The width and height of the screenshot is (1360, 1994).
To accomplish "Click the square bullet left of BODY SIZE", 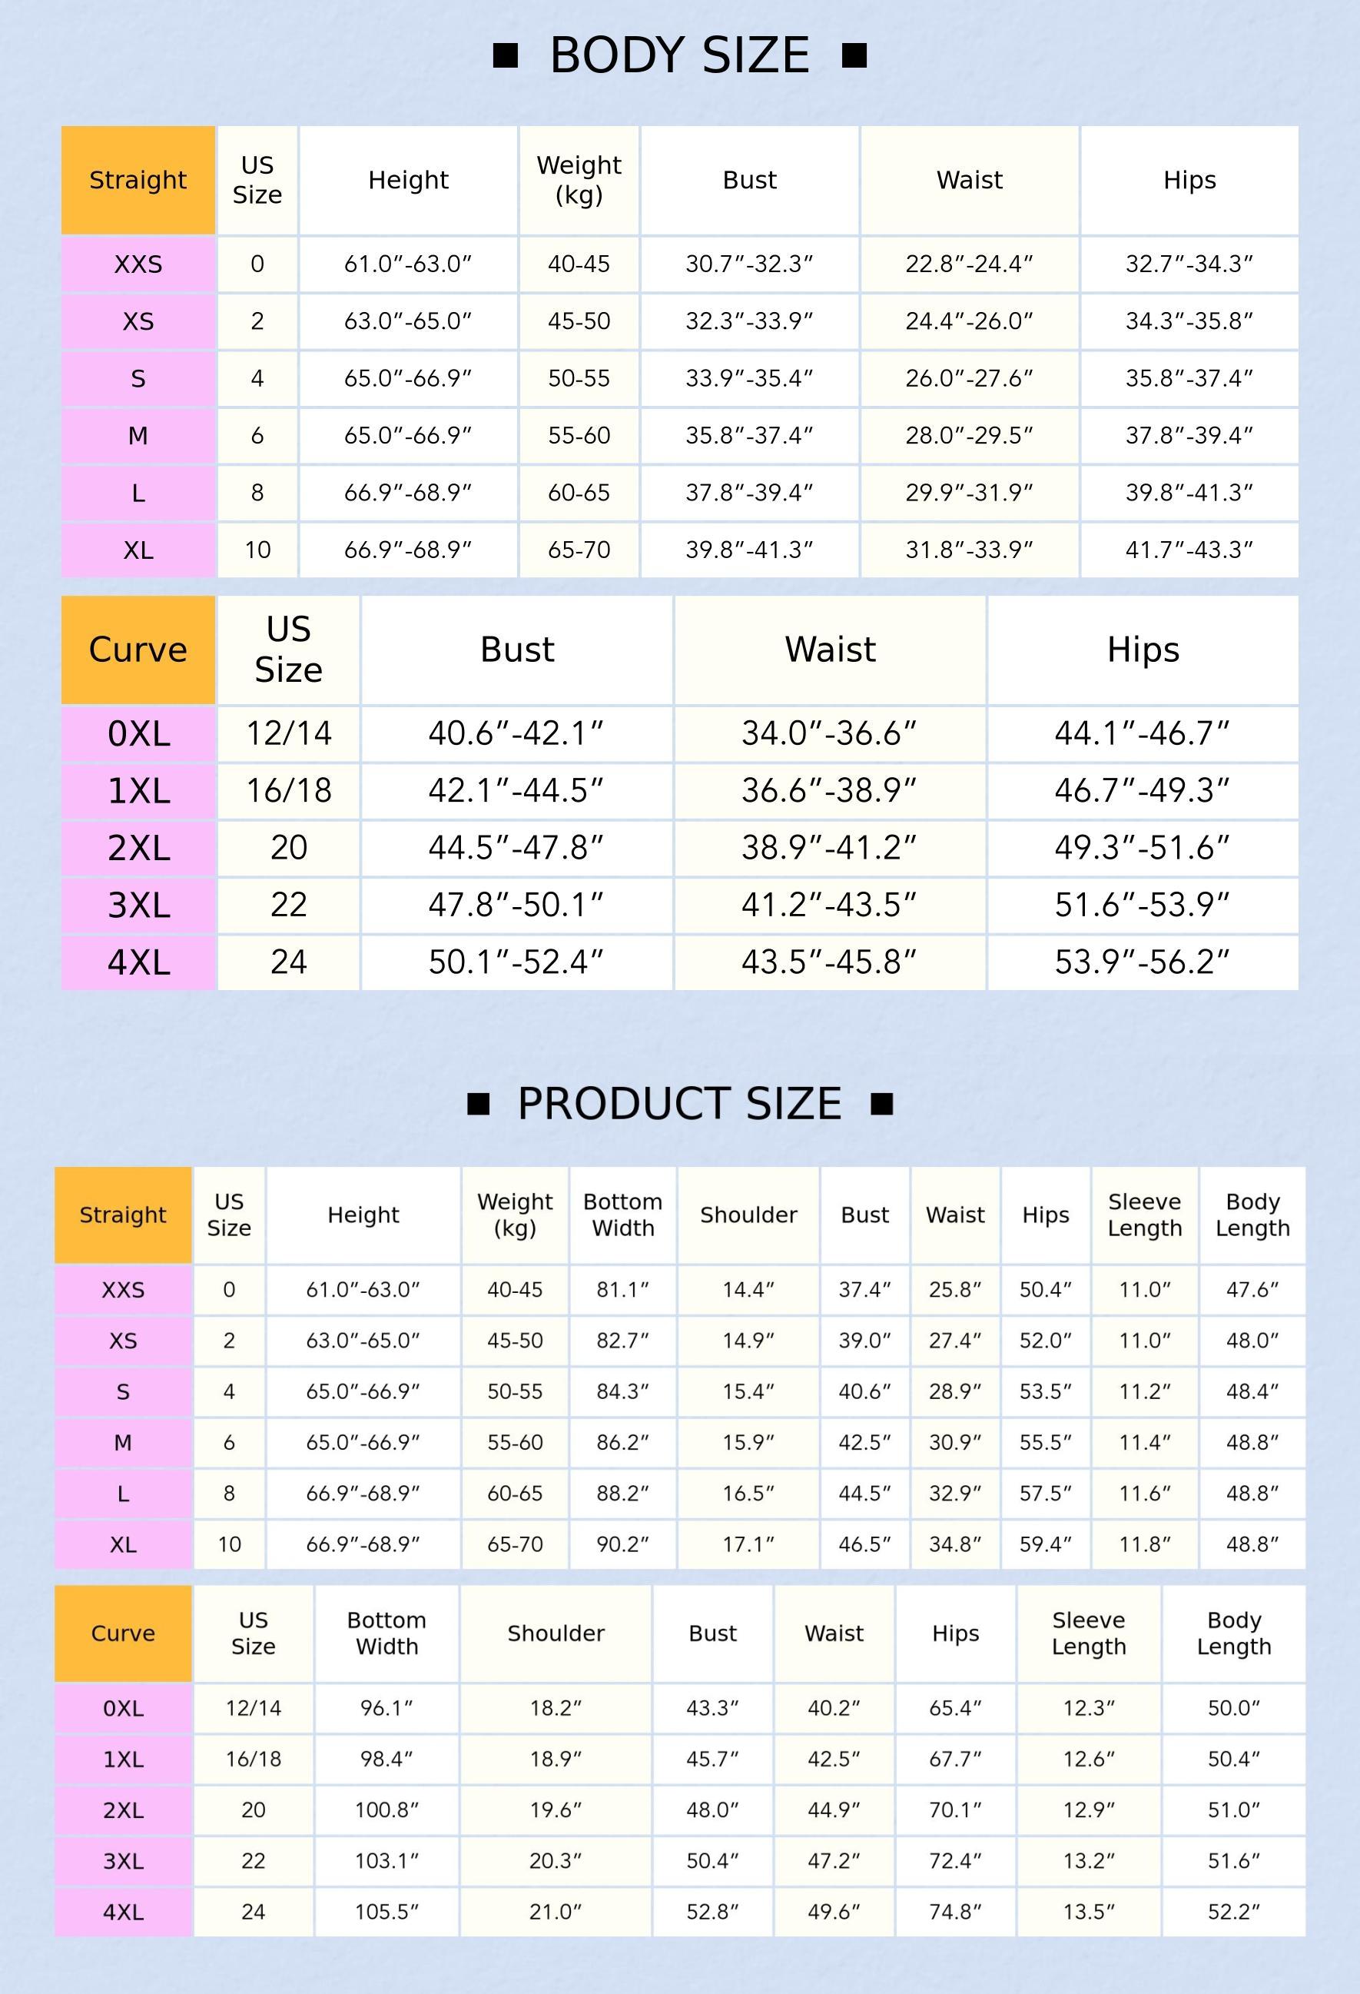I will pos(506,56).
